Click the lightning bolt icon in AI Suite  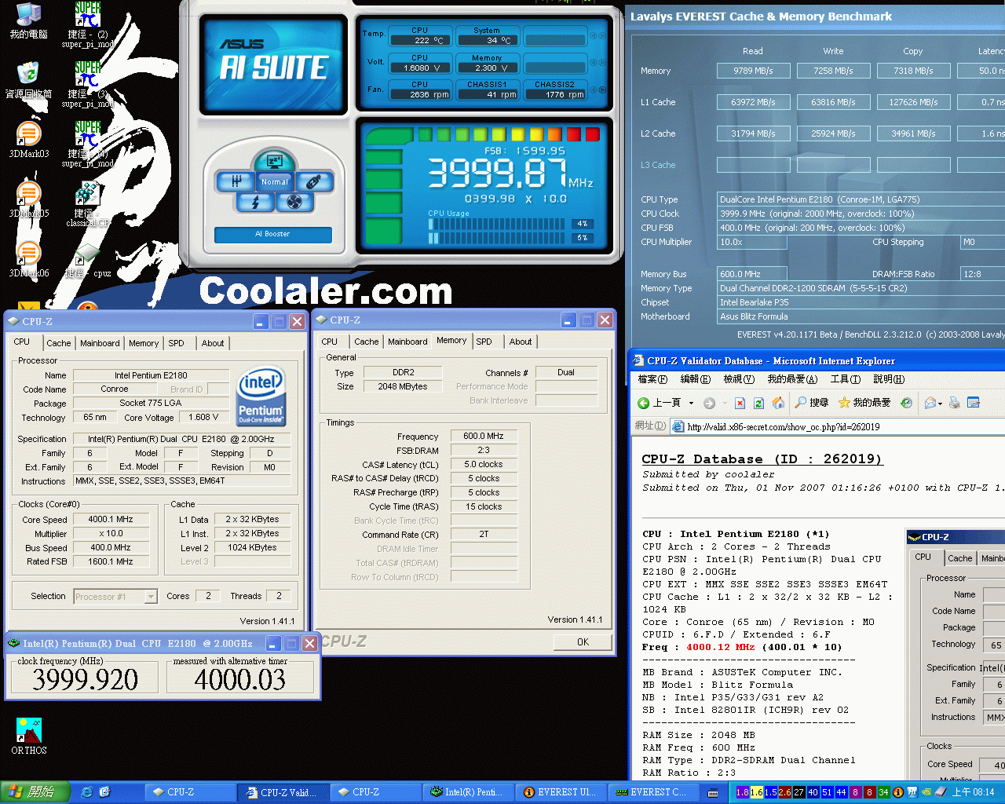[x=254, y=203]
